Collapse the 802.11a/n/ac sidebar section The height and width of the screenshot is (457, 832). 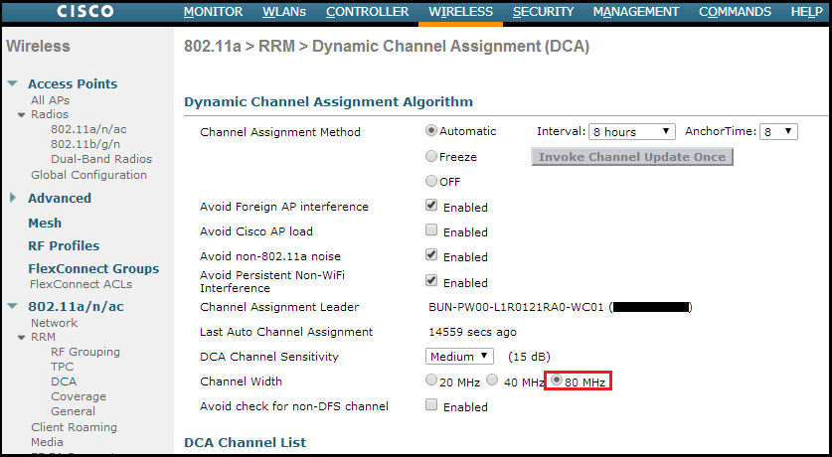pos(11,307)
